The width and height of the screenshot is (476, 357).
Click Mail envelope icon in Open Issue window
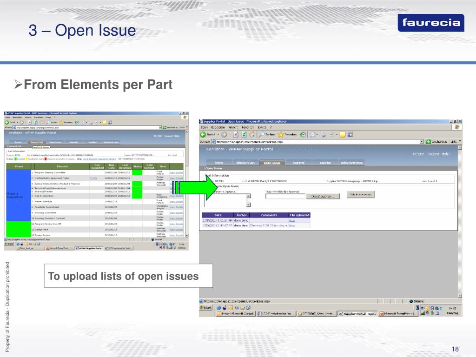[x=313, y=134]
